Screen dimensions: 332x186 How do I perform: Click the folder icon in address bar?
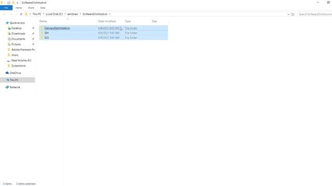coord(26,14)
